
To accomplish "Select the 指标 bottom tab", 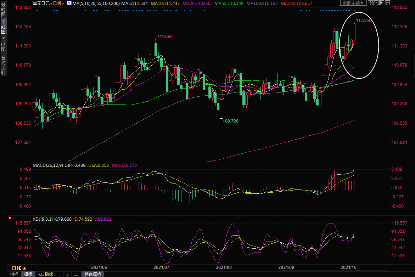I will pos(14,274).
